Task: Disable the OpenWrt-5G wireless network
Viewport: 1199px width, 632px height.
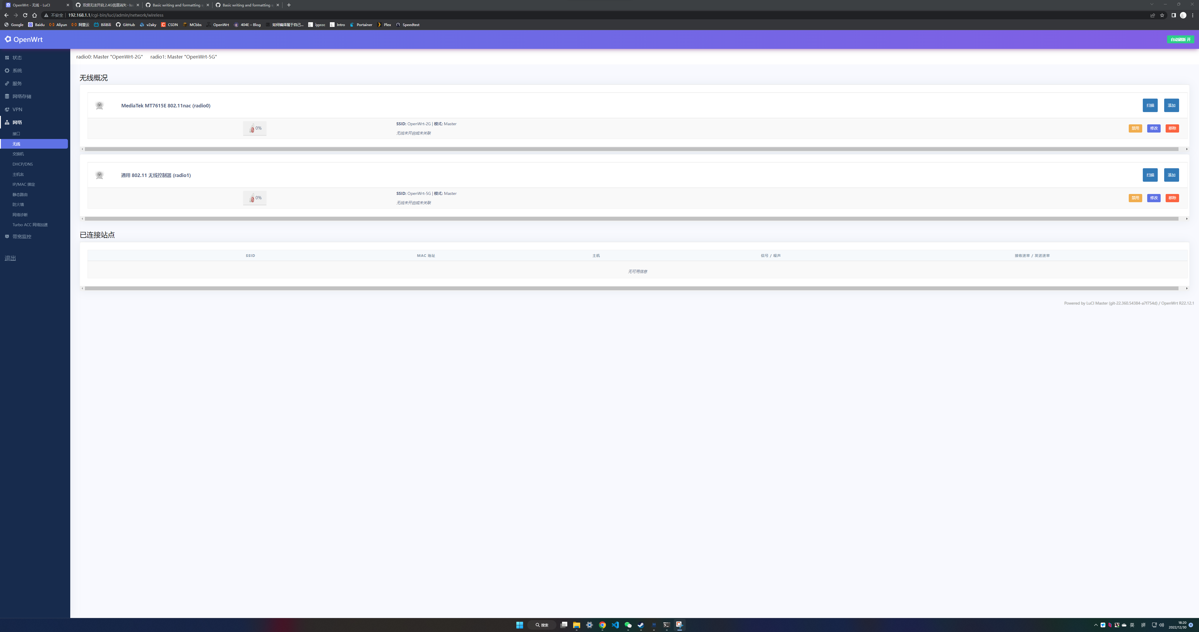Action: [x=1135, y=198]
